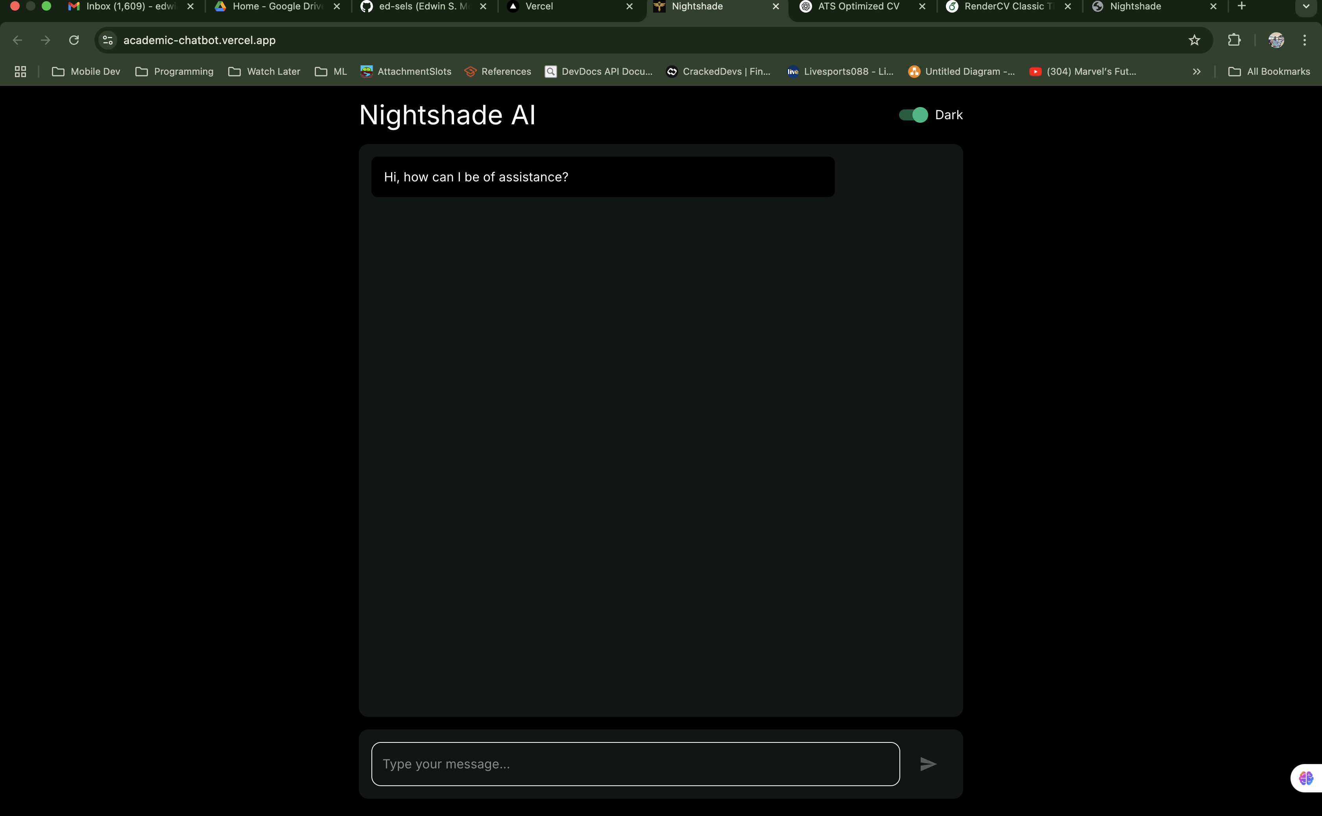Click the message input field
The height and width of the screenshot is (816, 1322).
[635, 764]
